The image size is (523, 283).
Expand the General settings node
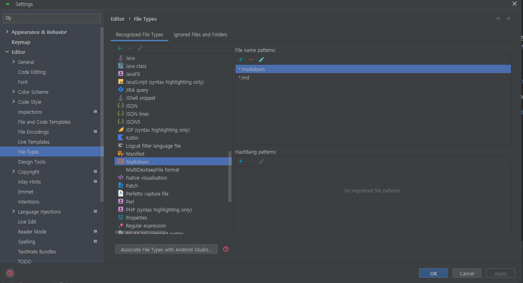[x=14, y=62]
